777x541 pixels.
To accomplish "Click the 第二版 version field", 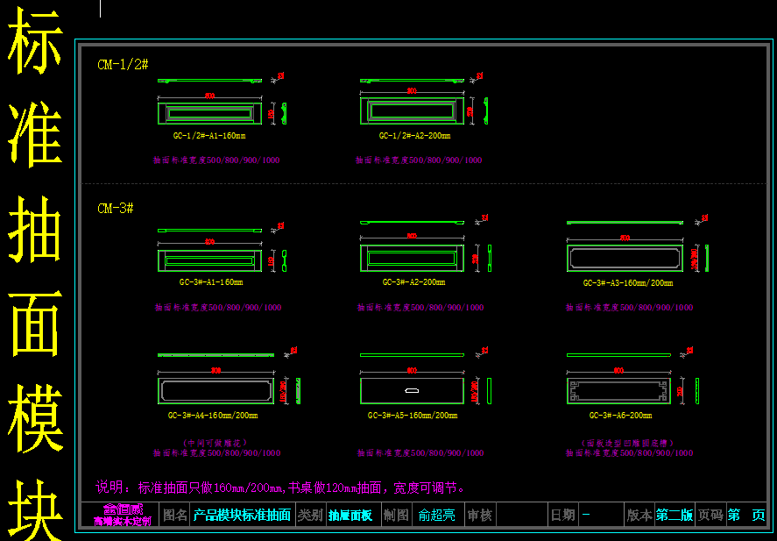I will (x=674, y=516).
